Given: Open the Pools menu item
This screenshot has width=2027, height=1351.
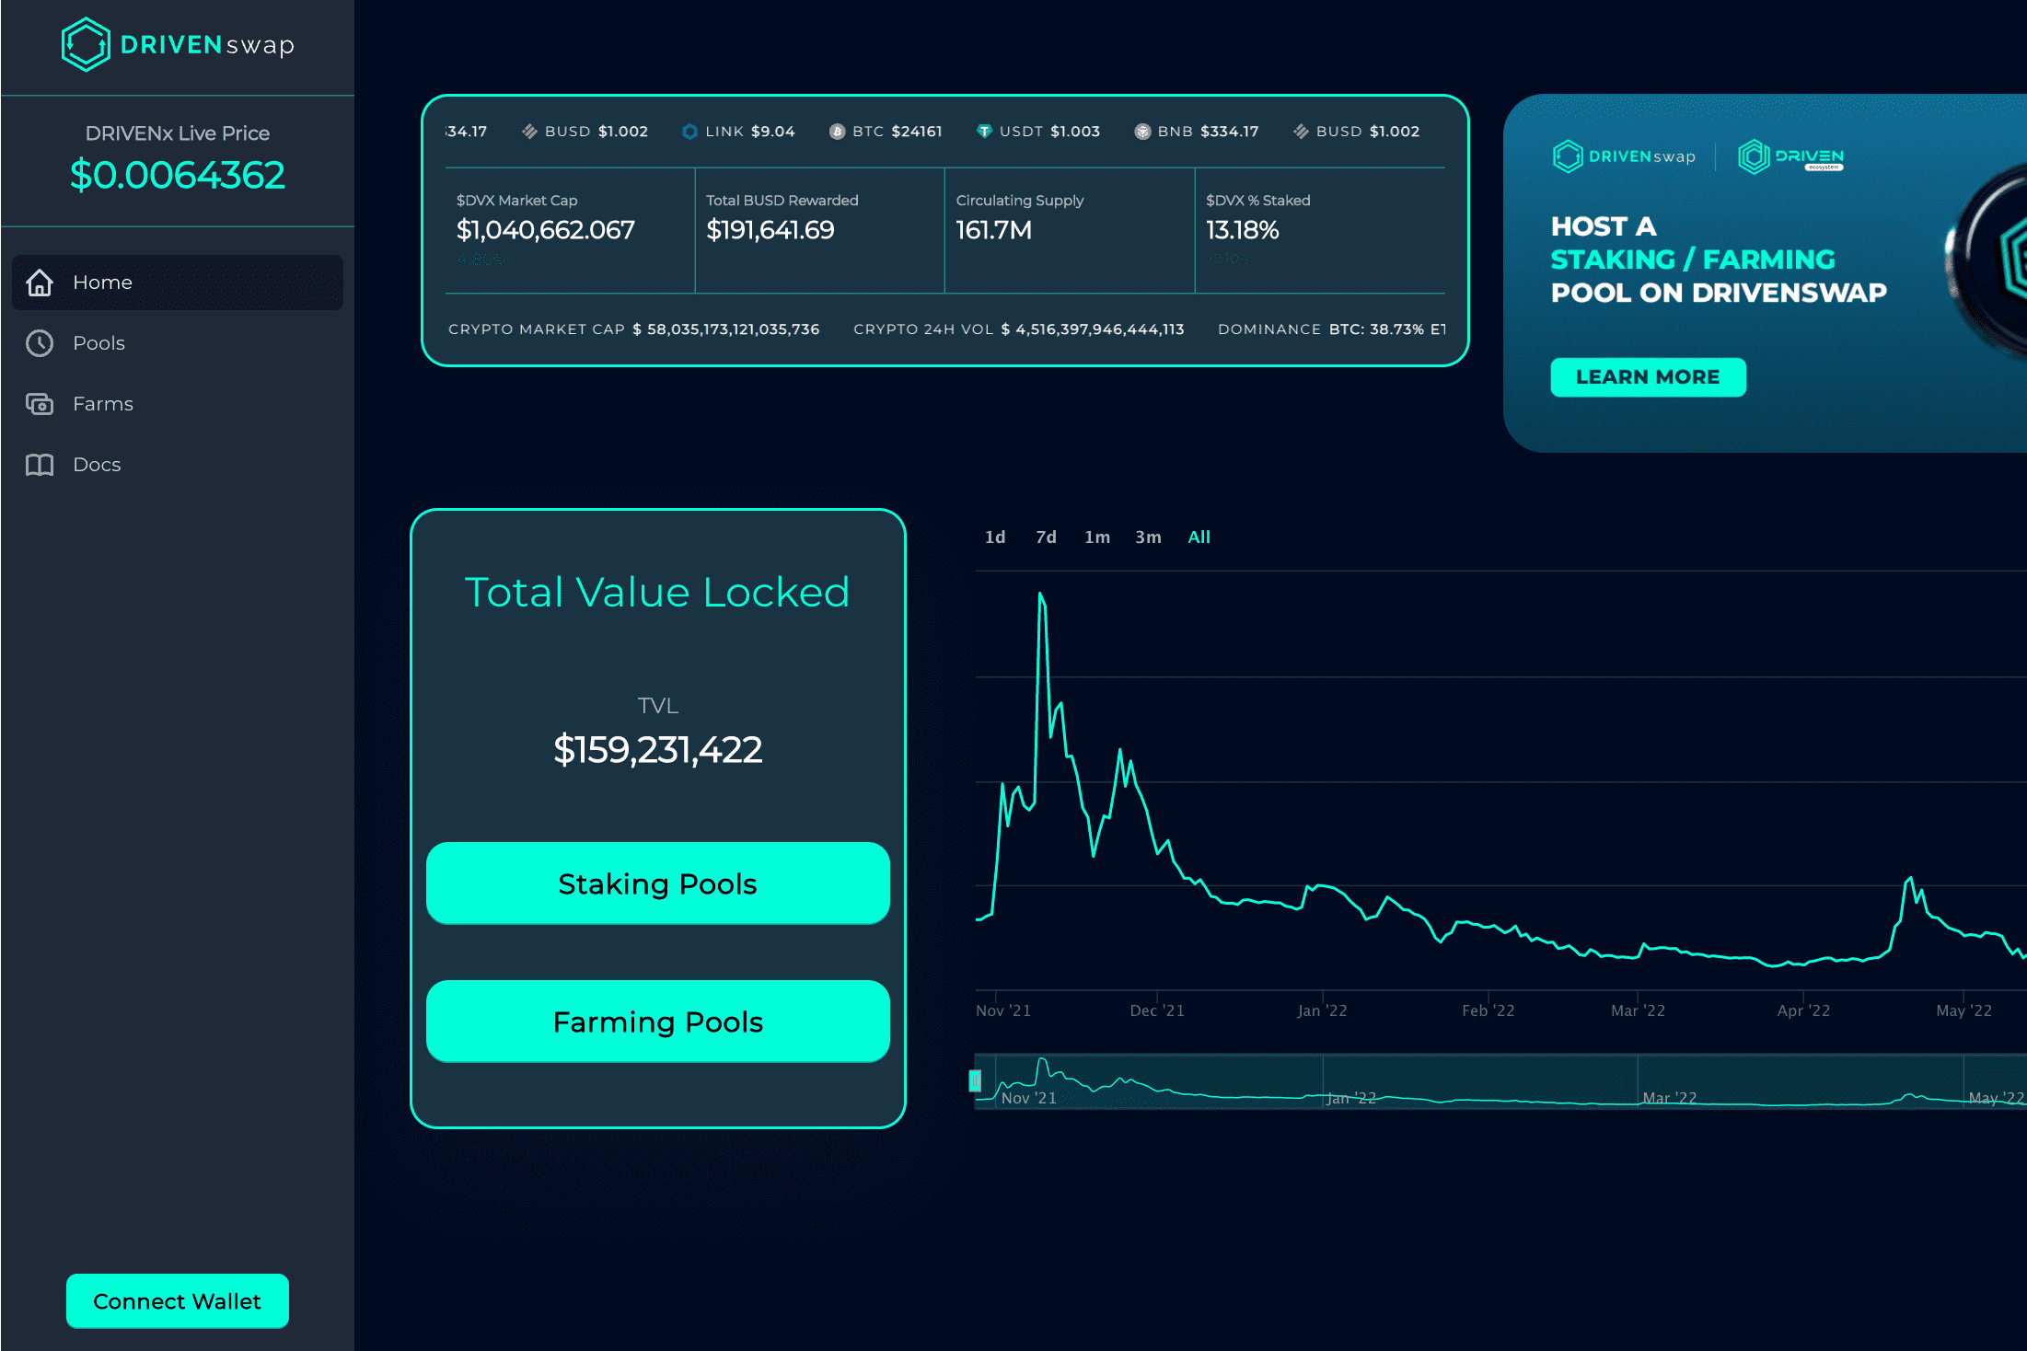Looking at the screenshot, I should coord(178,343).
